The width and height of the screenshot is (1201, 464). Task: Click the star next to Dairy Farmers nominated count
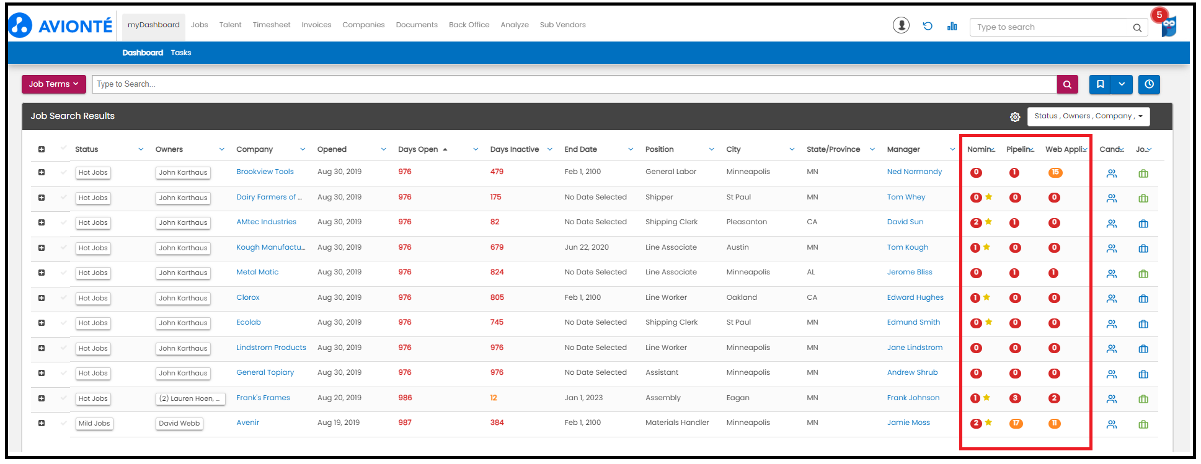989,197
